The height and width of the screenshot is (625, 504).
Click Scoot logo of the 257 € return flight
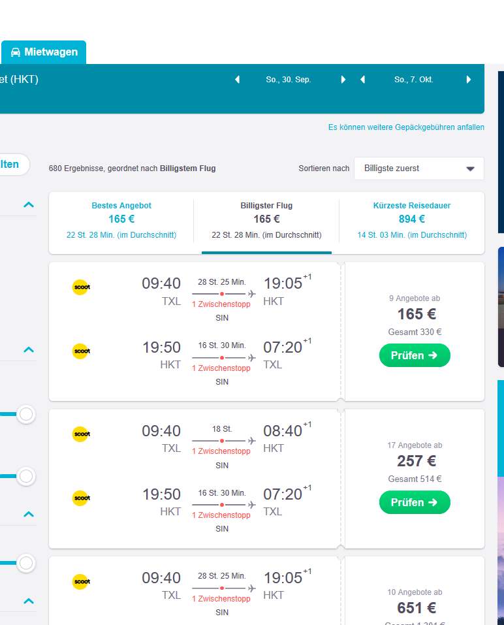pyautogui.click(x=81, y=498)
